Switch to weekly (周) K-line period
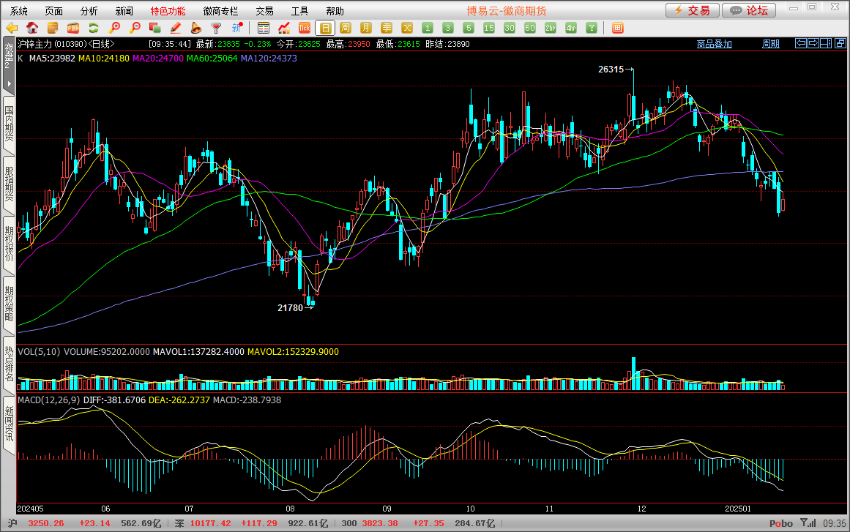Viewport: 850px width, 532px height. (346, 28)
